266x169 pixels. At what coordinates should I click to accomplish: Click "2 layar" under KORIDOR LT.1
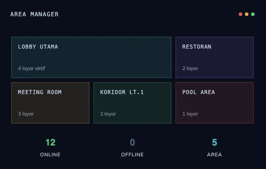(x=108, y=114)
